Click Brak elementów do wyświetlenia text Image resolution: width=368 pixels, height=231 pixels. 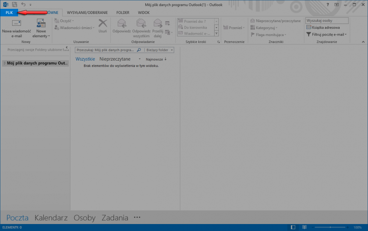click(121, 66)
